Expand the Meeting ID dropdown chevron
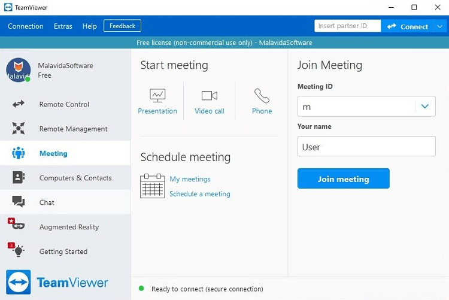 [x=425, y=107]
